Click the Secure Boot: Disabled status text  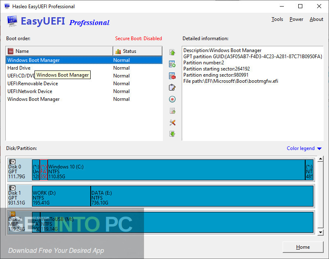[139, 39]
